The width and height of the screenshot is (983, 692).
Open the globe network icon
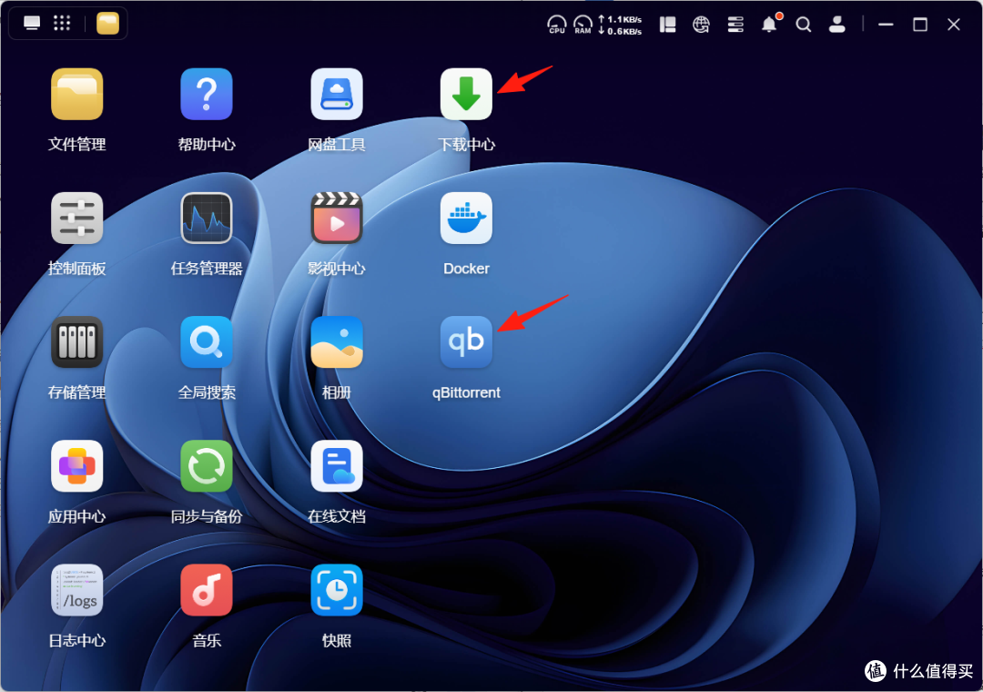coord(701,25)
